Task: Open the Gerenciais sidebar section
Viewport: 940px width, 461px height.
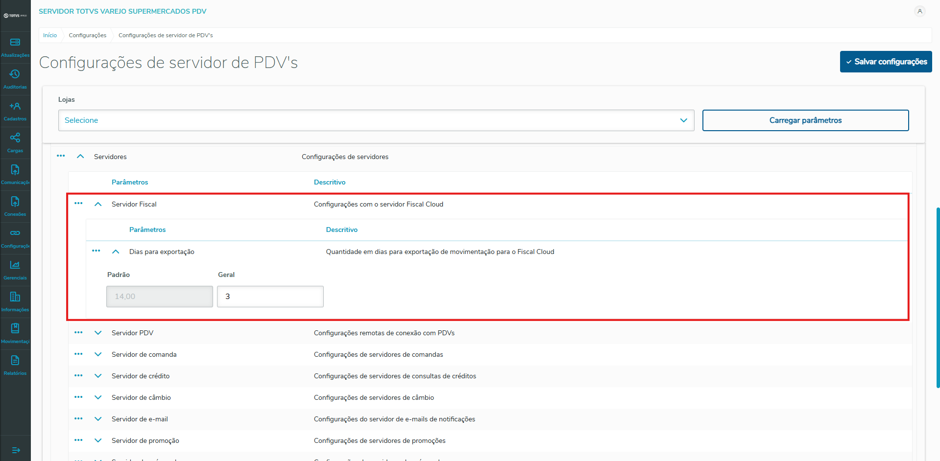Action: 15,271
